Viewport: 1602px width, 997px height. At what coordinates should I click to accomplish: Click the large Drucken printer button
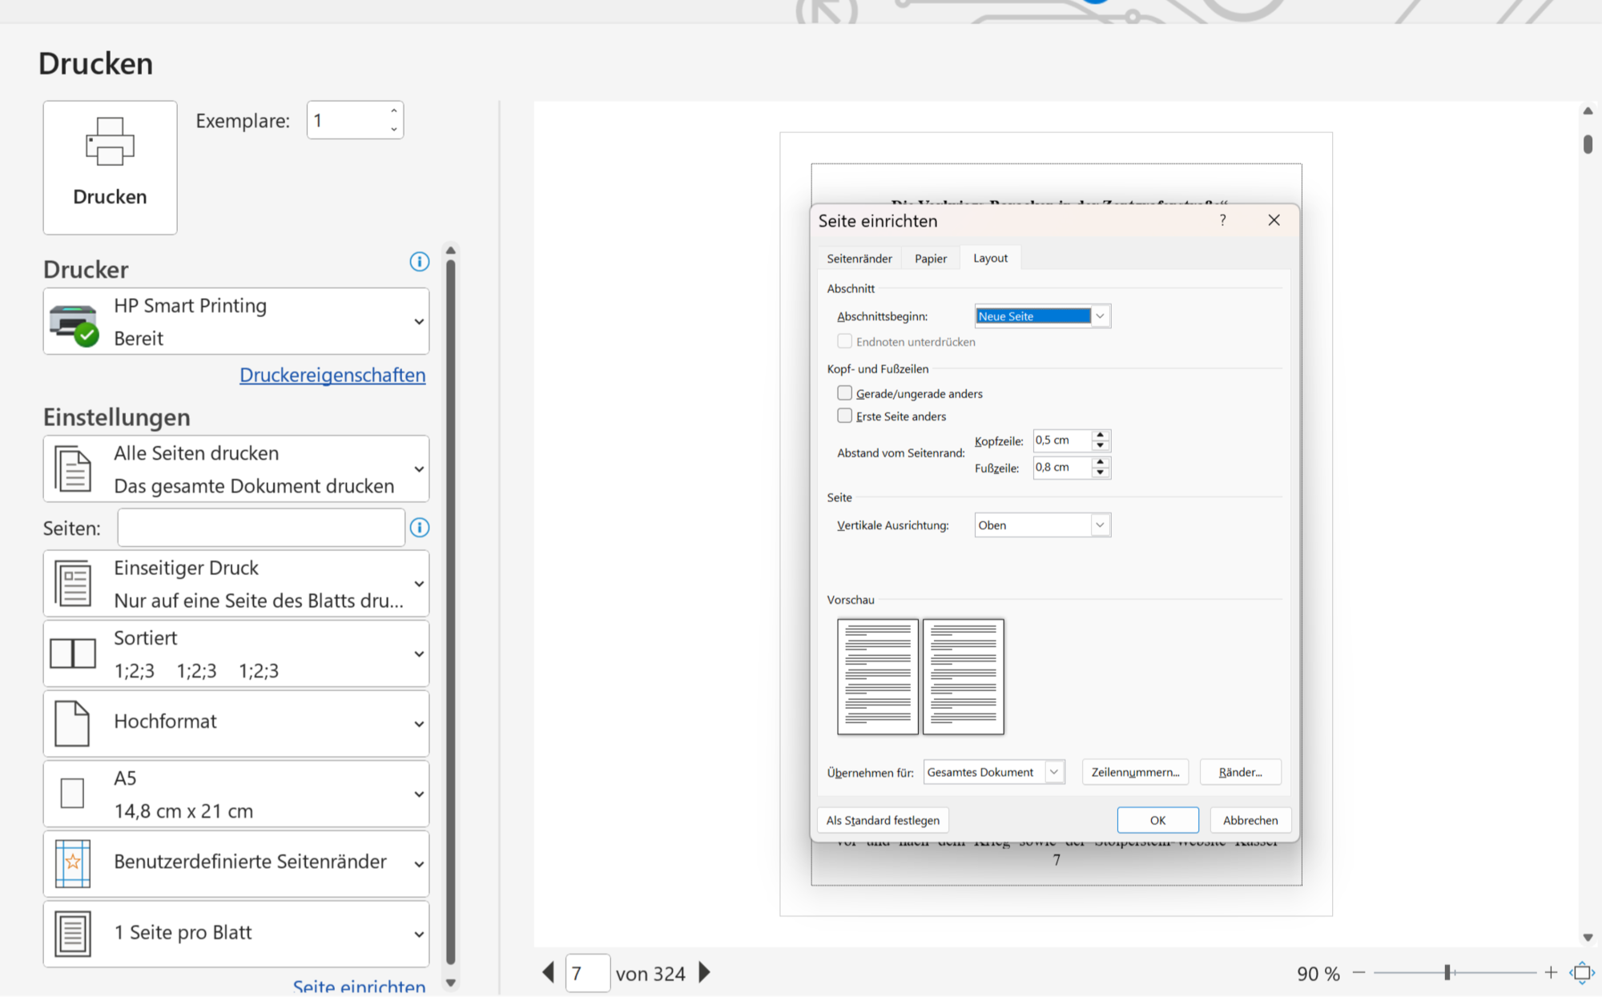click(110, 167)
